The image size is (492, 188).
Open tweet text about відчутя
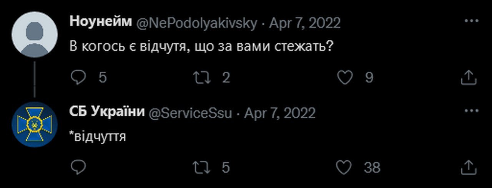tap(201, 47)
